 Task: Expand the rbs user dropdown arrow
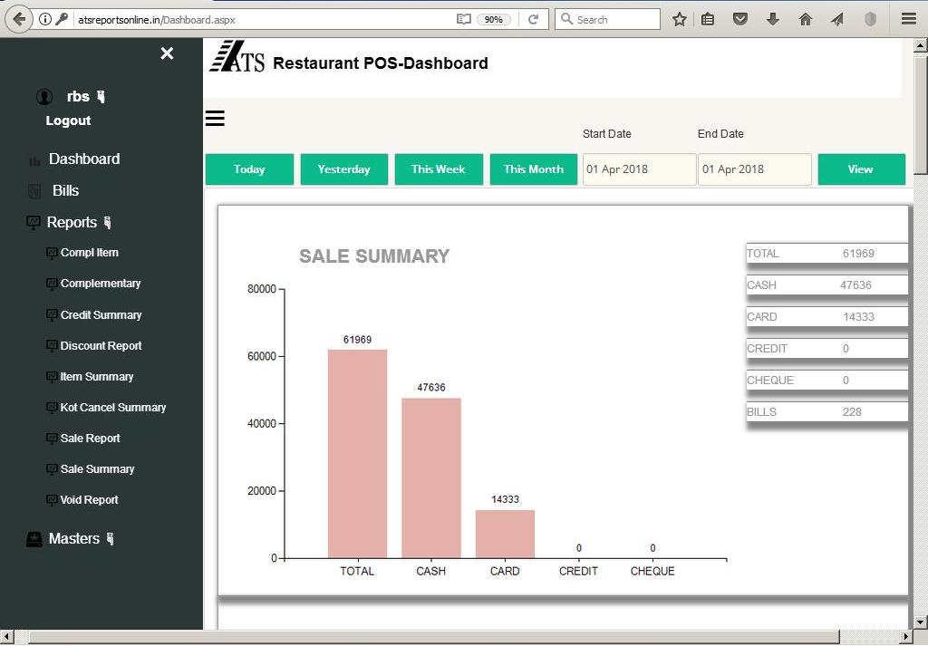[x=101, y=96]
